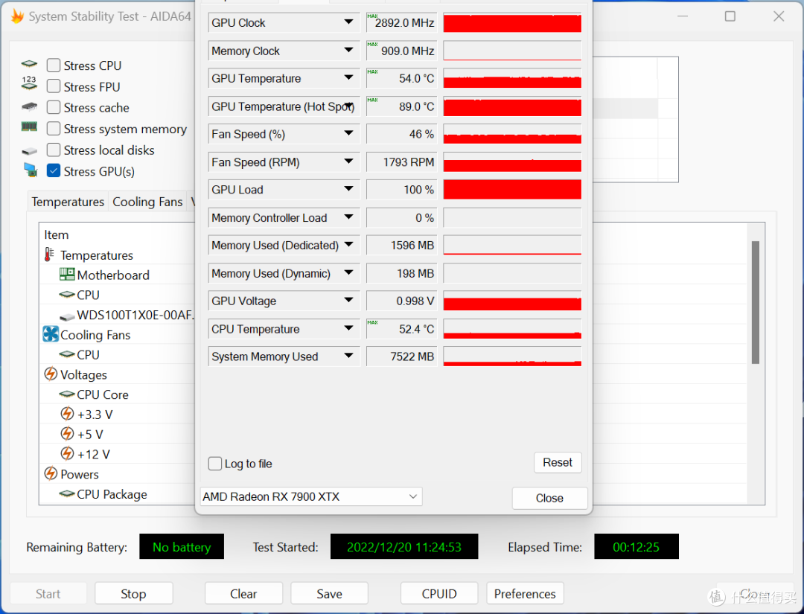
Task: Click the chip icon of CPU under Temperatures
Action: pyautogui.click(x=67, y=295)
